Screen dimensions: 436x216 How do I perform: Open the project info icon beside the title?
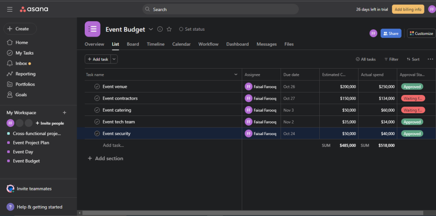pyautogui.click(x=160, y=29)
